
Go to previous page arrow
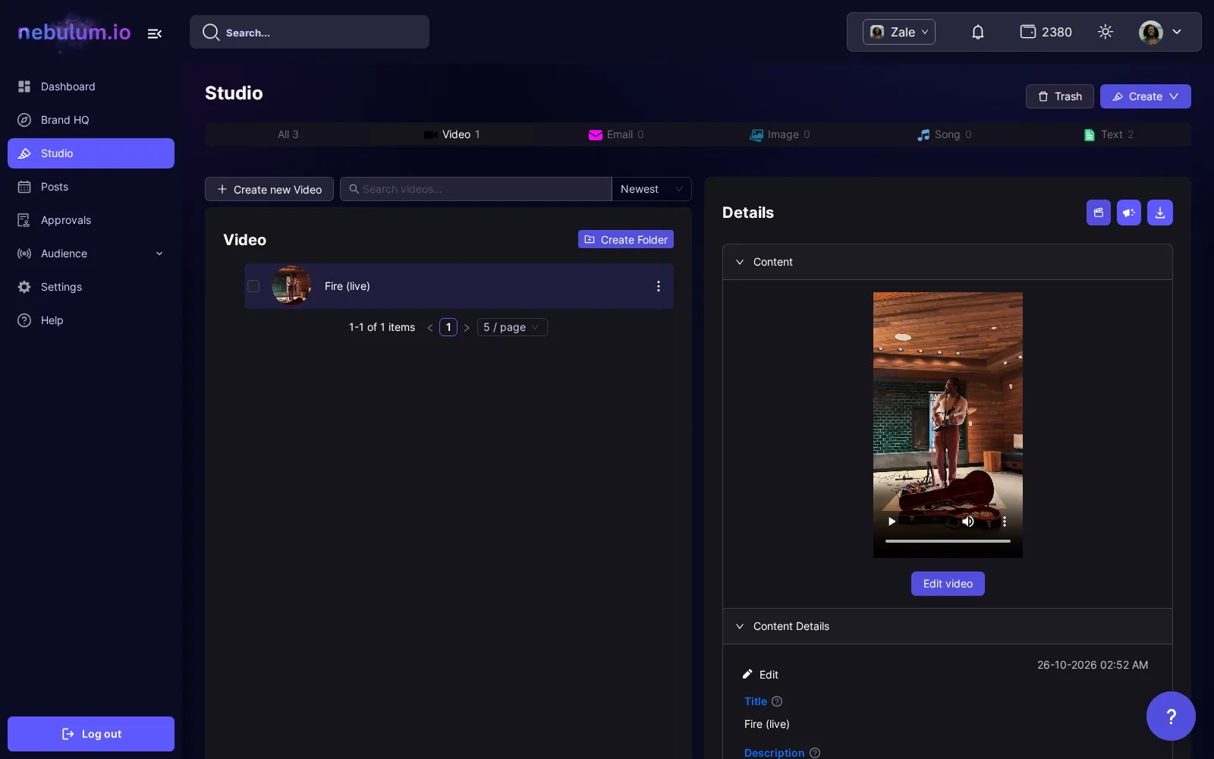[430, 328]
